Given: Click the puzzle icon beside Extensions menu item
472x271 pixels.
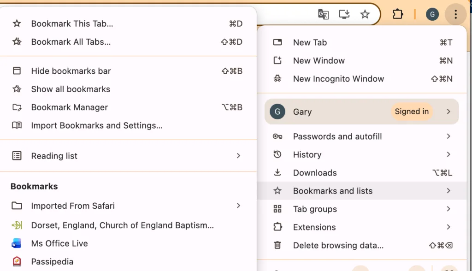Looking at the screenshot, I should tap(277, 227).
